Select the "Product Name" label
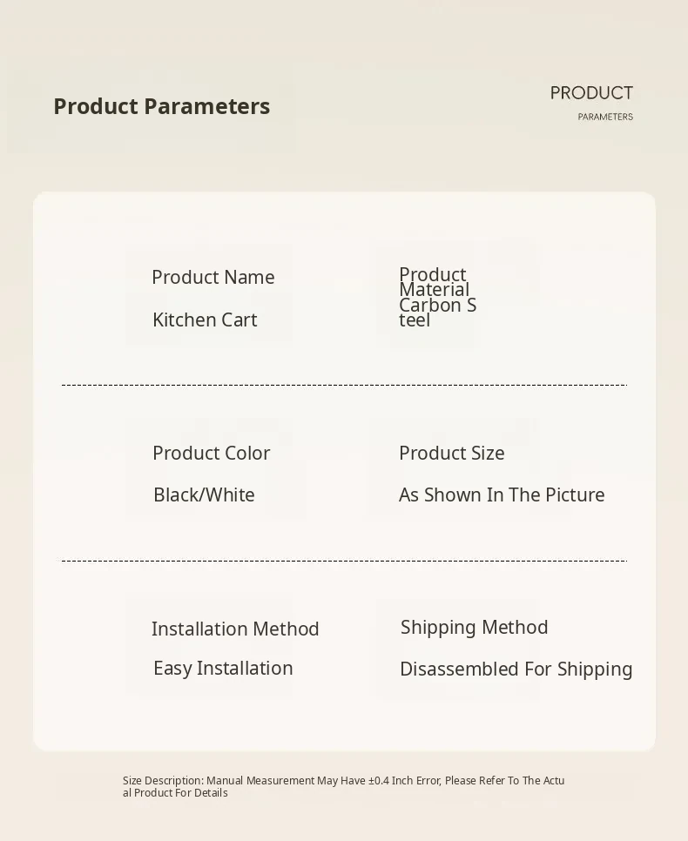 [212, 277]
